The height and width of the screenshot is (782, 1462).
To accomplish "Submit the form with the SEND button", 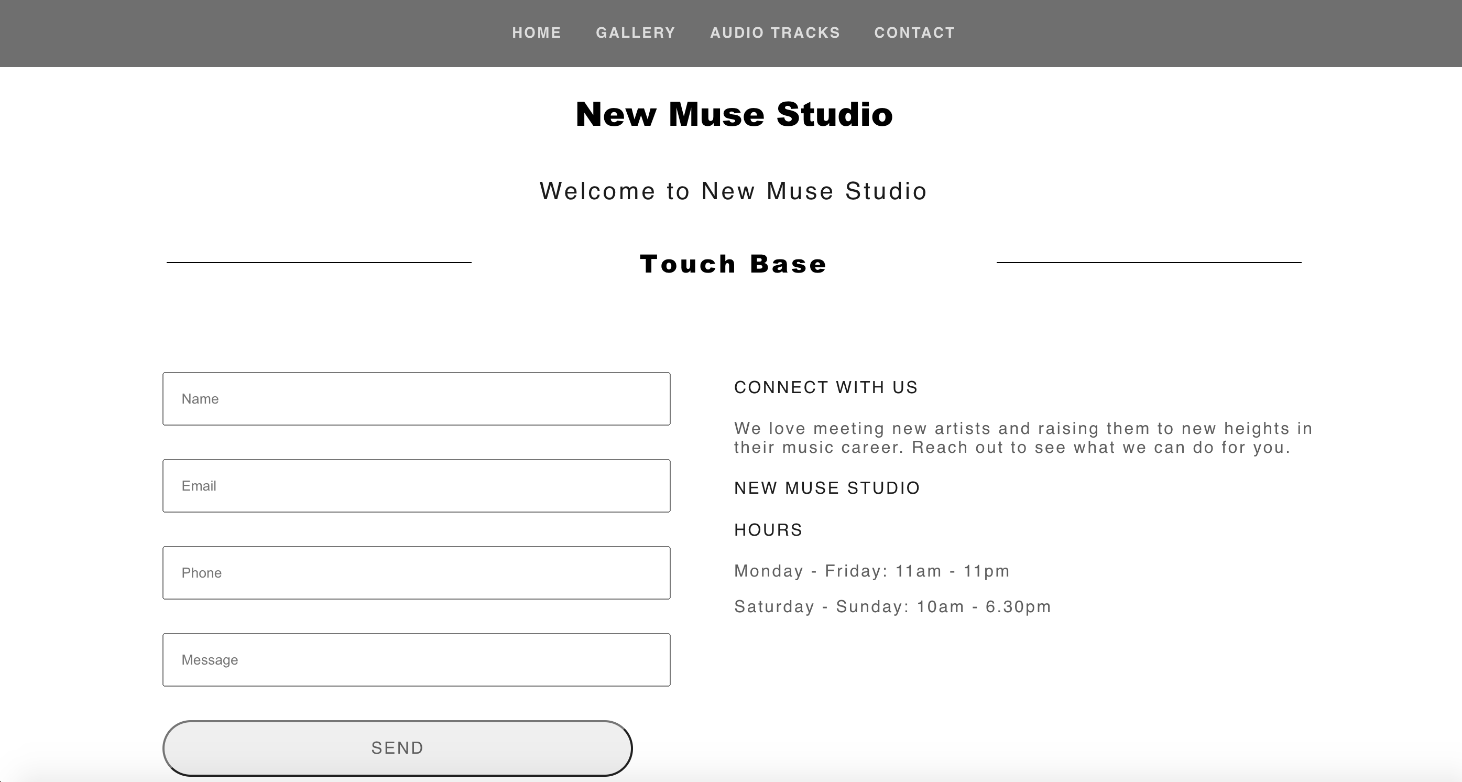I will [397, 748].
